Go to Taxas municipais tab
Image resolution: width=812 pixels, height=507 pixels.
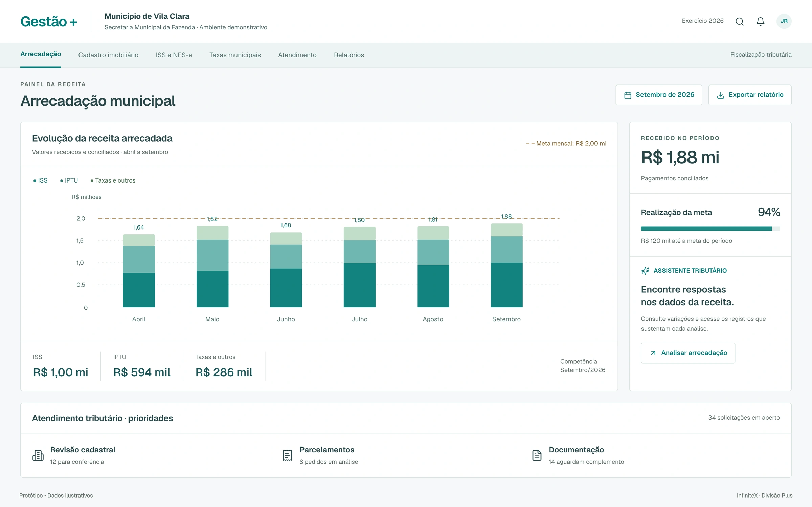pos(235,55)
